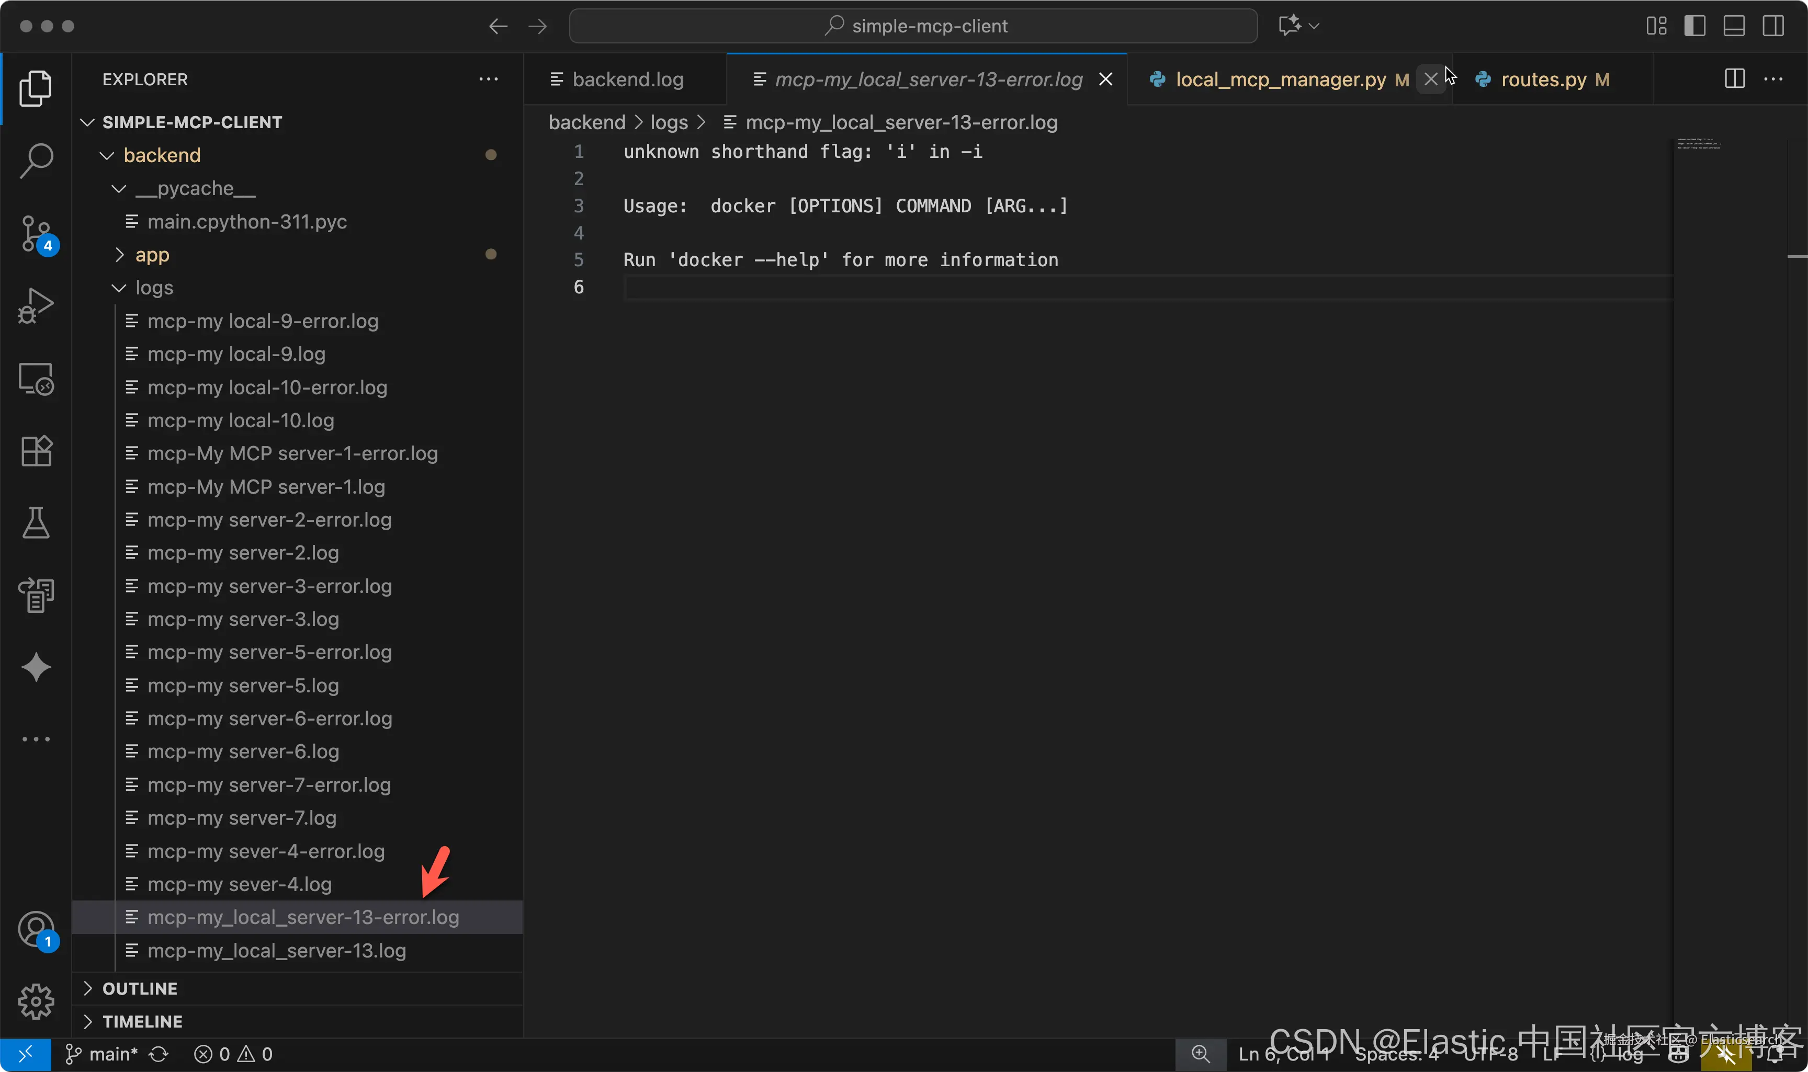Expand the OUTLINE section
Viewport: 1808px width, 1072px height.
[140, 988]
